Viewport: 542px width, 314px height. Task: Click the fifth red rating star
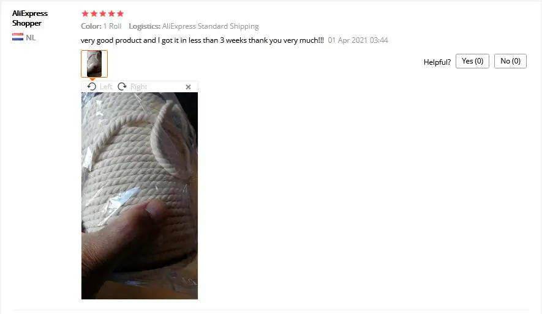tap(120, 13)
